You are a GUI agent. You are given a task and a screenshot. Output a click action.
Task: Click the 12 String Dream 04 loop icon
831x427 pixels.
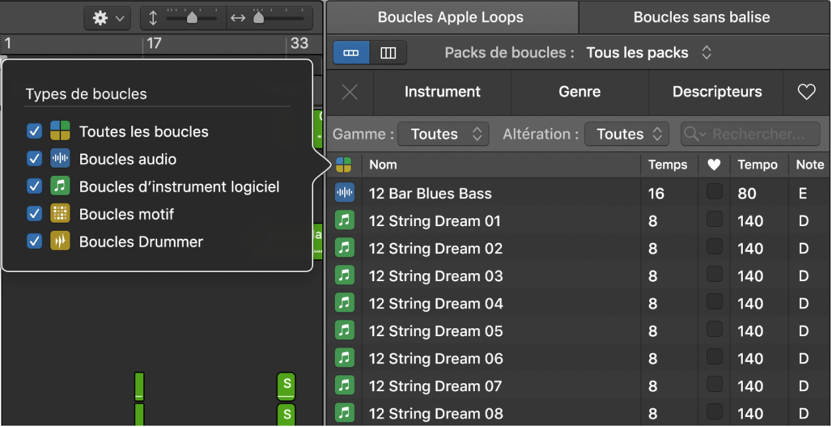[x=344, y=304]
